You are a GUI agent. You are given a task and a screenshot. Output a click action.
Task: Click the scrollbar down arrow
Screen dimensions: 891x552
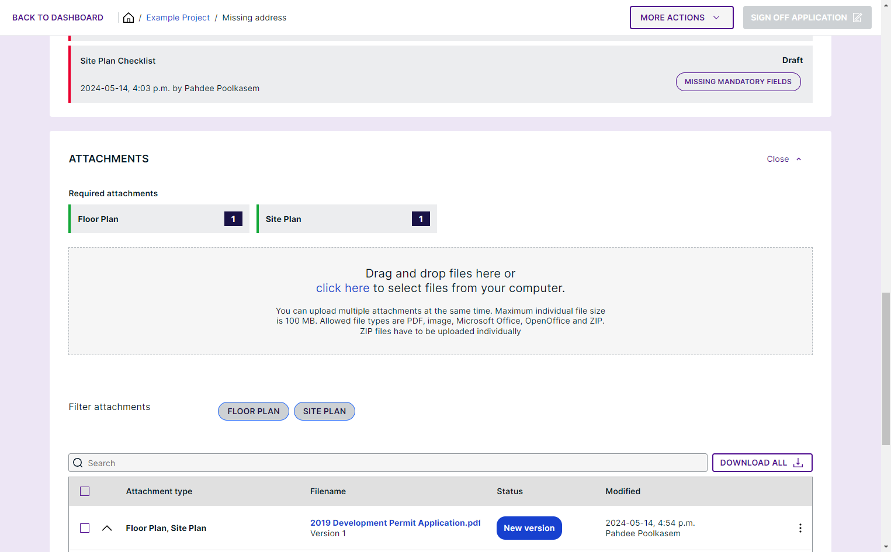tap(886, 547)
